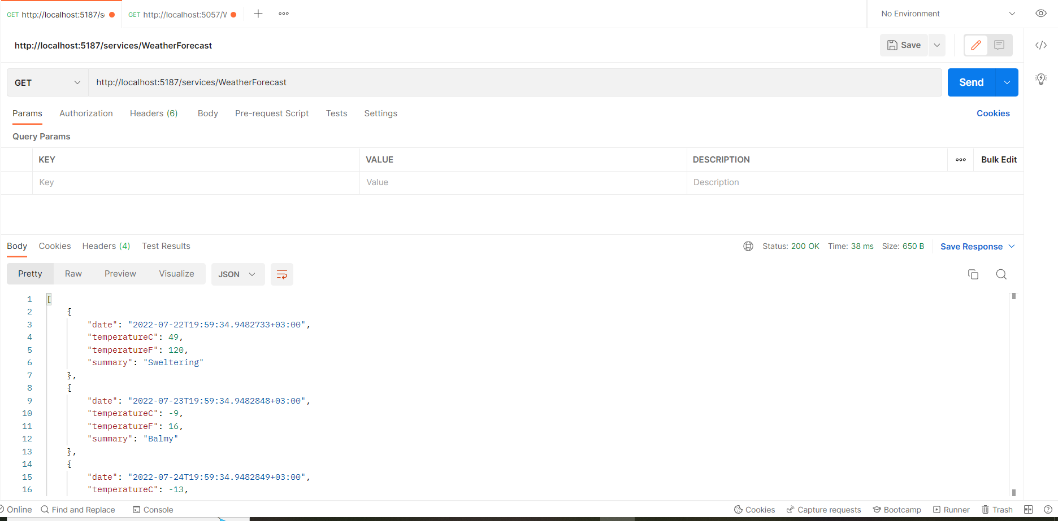Open Capture requests

pyautogui.click(x=823, y=509)
